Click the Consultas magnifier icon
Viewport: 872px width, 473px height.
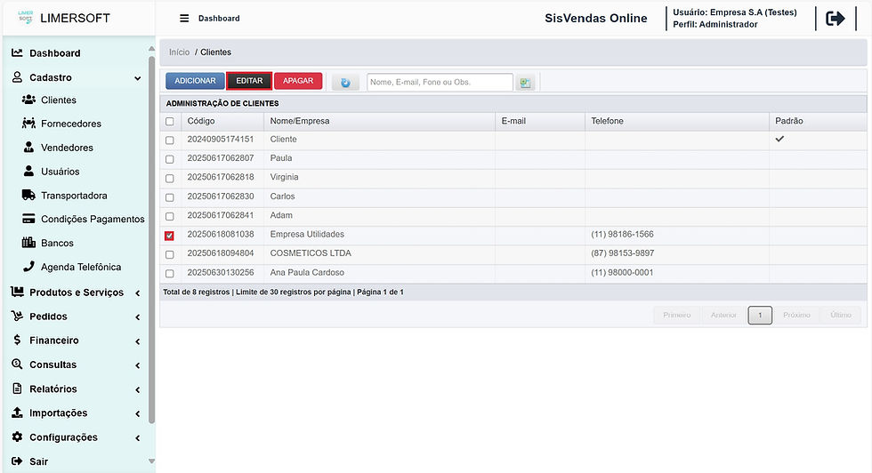coord(17,364)
